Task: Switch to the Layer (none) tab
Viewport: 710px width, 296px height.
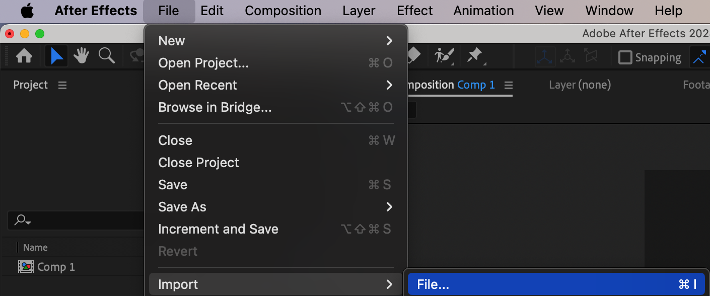Action: point(580,85)
